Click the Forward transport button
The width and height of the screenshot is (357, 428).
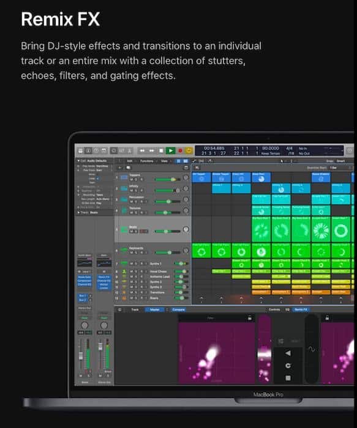tap(151, 150)
